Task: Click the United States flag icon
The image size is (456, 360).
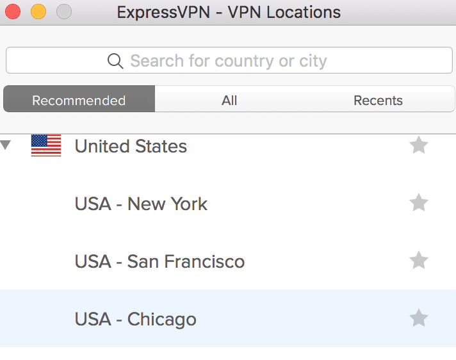Action: pyautogui.click(x=46, y=146)
